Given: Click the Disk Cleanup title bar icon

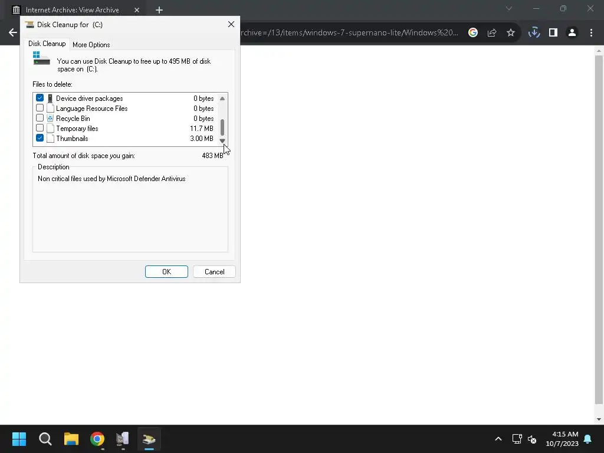Looking at the screenshot, I should 29,25.
